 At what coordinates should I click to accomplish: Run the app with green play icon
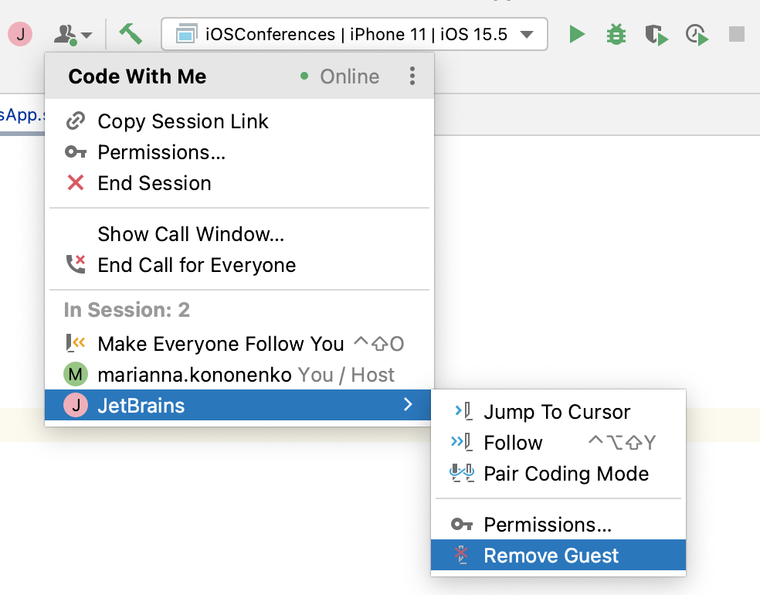(x=576, y=35)
